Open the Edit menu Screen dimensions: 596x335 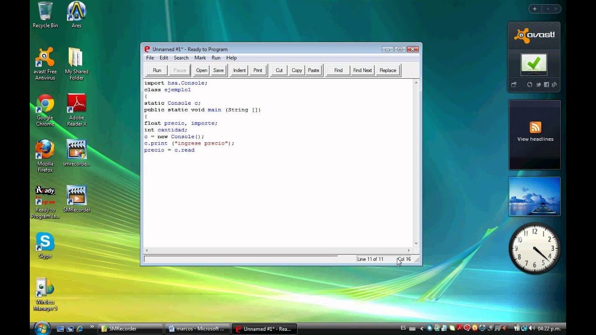164,58
